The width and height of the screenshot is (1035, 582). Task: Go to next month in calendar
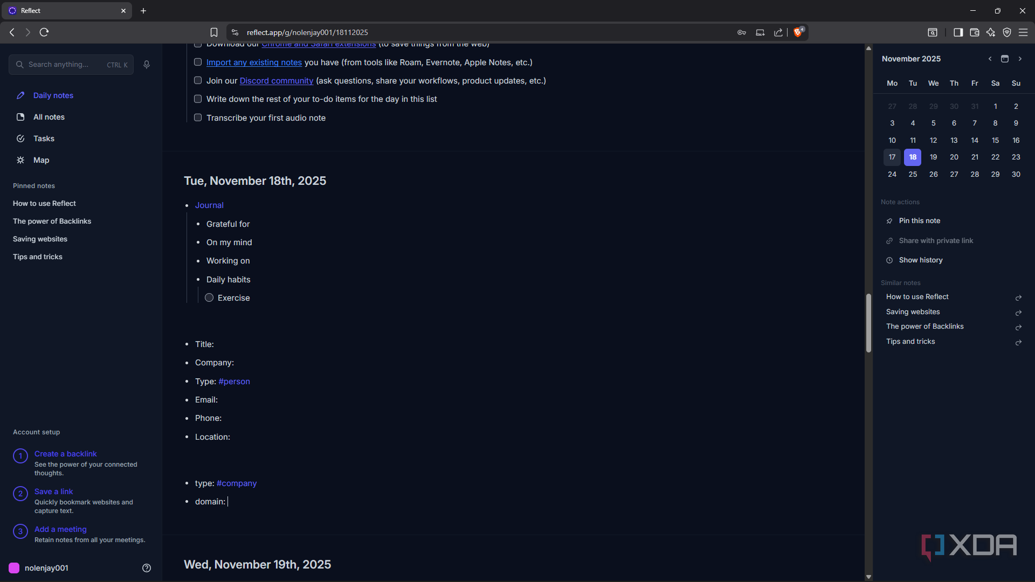tap(1020, 59)
